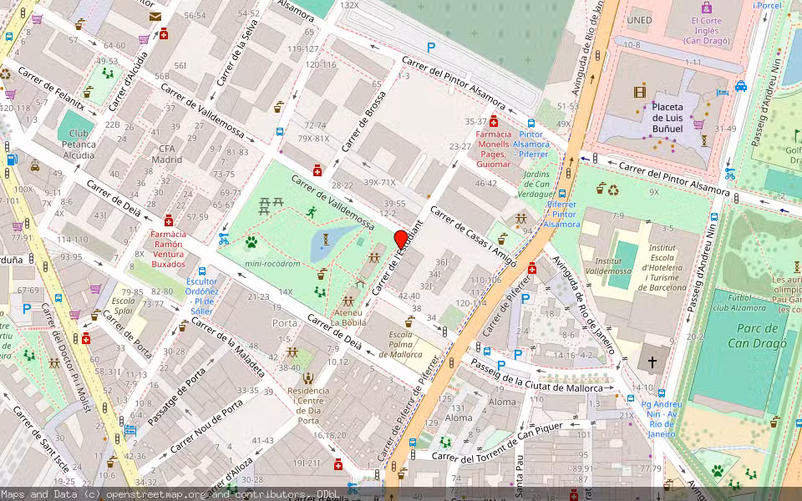Click the church cross icon
The height and width of the screenshot is (501, 802).
652,362
